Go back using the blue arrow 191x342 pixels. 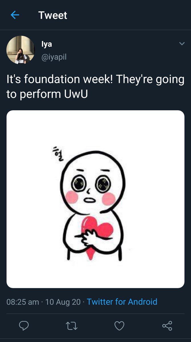(x=15, y=15)
